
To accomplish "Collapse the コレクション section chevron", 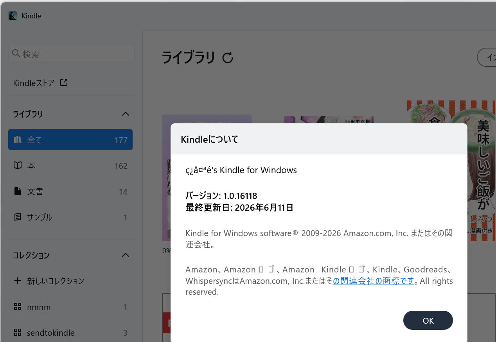I will (x=126, y=255).
